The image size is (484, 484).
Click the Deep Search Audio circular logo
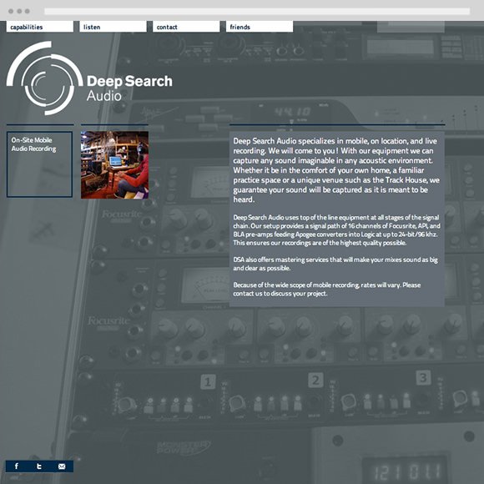pyautogui.click(x=45, y=78)
